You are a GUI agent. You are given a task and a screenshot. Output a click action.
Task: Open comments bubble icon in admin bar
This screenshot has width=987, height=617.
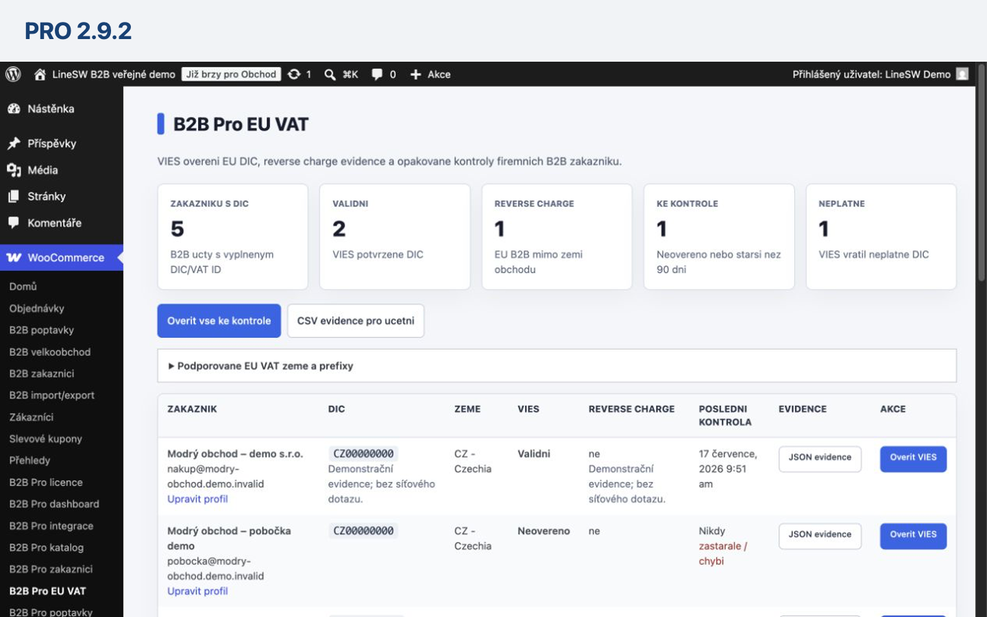377,74
